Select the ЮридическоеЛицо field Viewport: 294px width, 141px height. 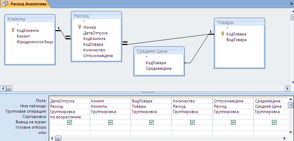coord(35,42)
